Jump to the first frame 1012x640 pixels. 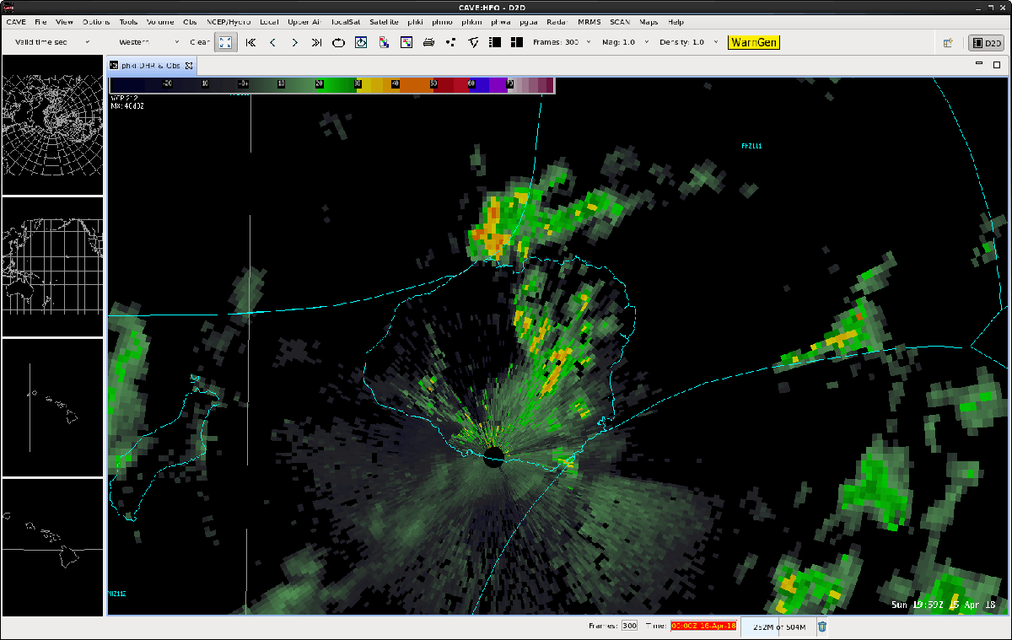[x=250, y=42]
